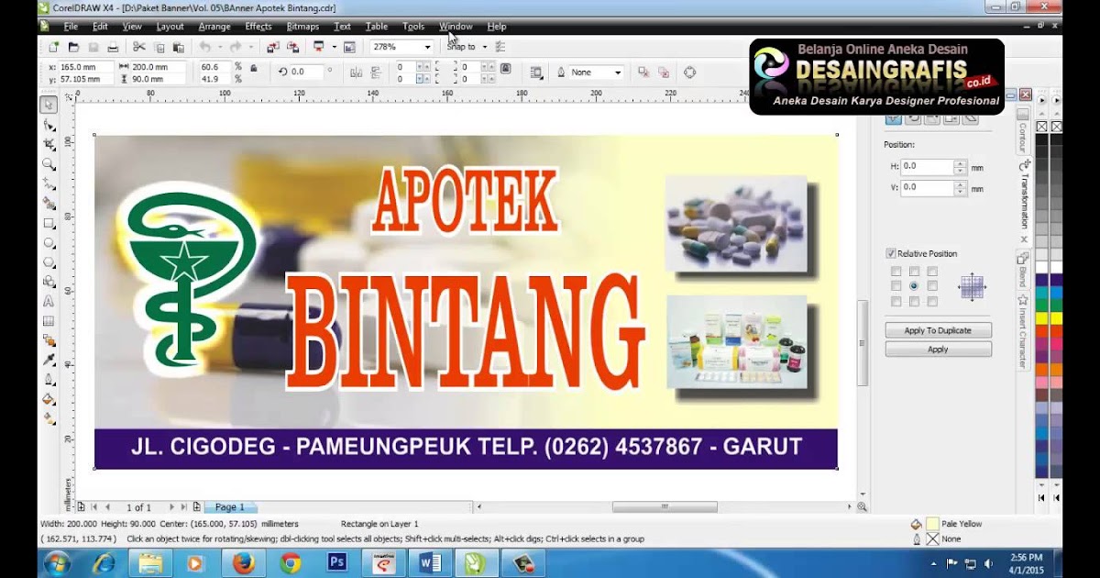Click the Open file icon
Viewport: 1100px width, 578px height.
click(73, 47)
